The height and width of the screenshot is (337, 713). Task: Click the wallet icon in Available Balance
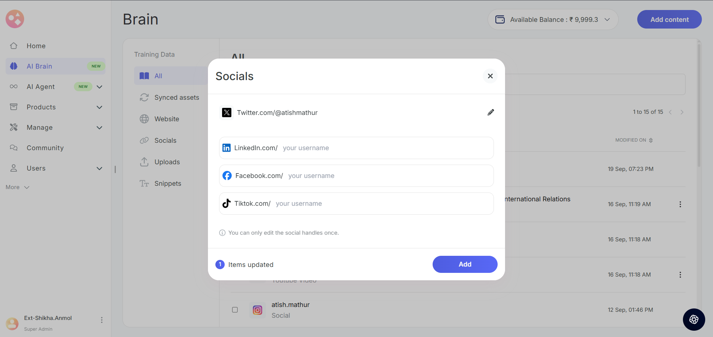[500, 20]
